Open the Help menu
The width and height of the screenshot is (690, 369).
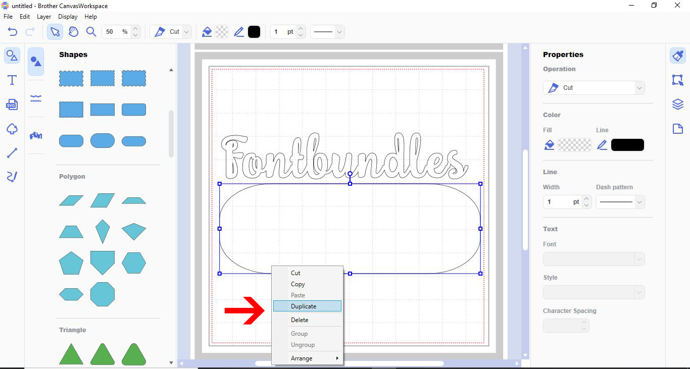click(90, 17)
